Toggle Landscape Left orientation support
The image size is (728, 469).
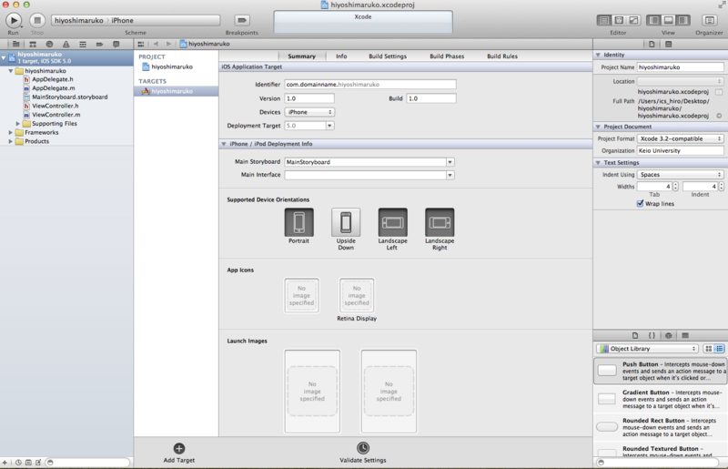393,222
